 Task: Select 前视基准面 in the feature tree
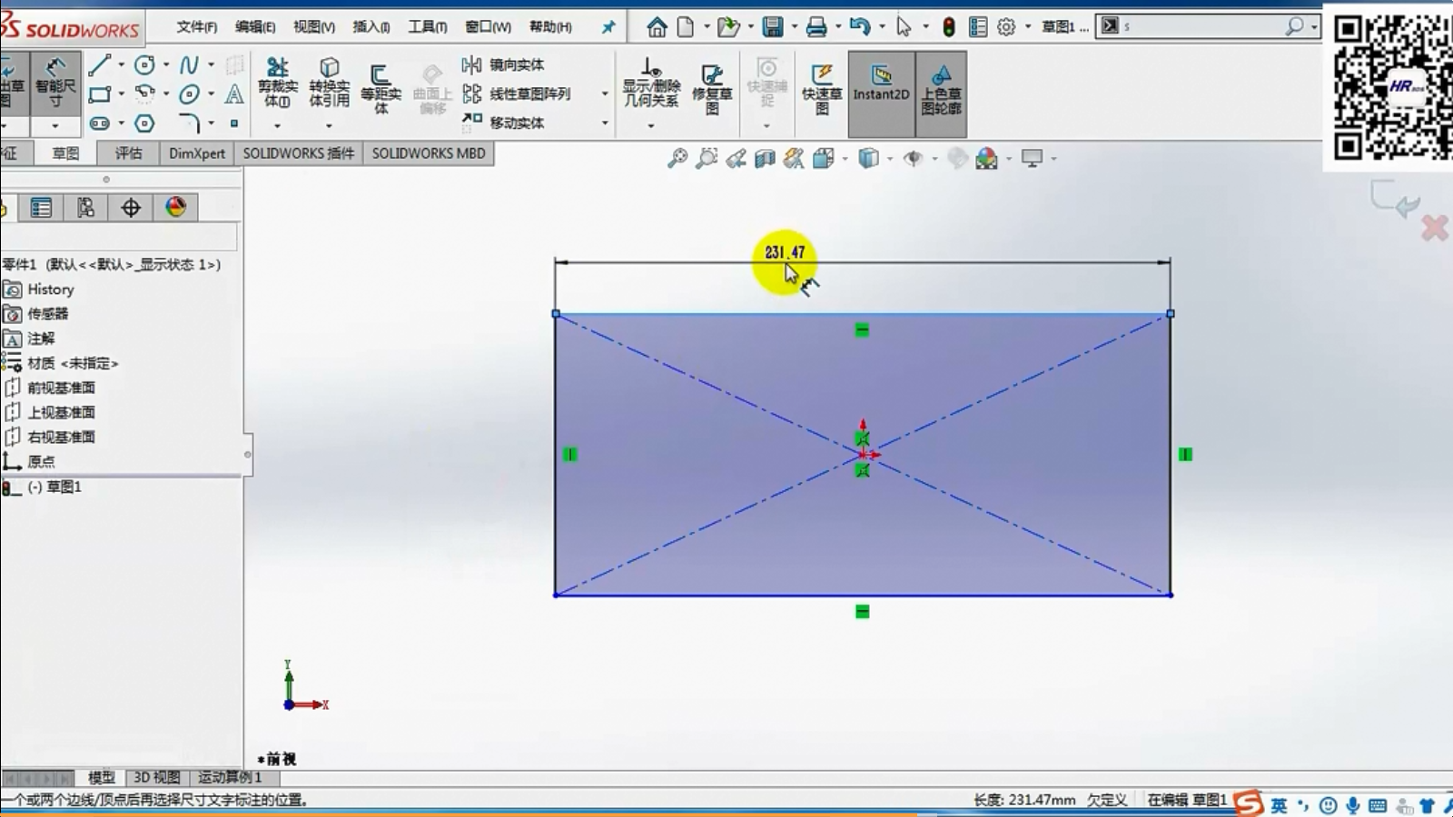61,388
